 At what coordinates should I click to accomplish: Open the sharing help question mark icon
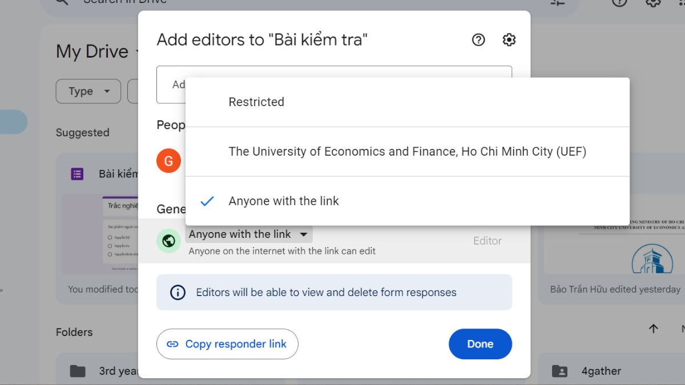click(478, 40)
